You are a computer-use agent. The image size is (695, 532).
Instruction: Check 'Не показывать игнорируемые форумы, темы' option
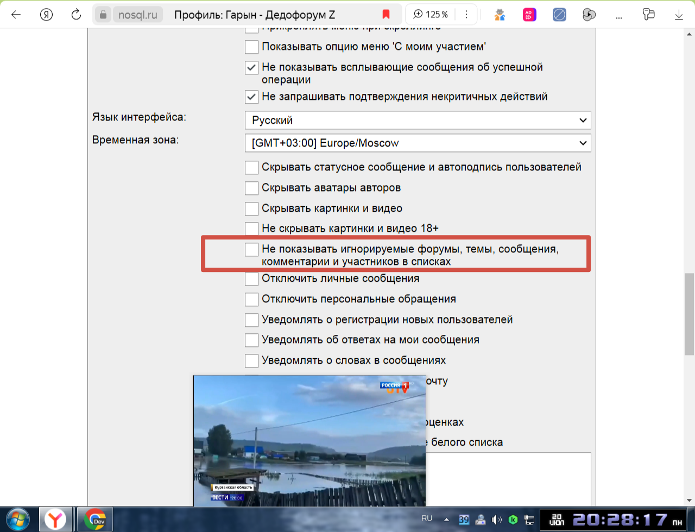[251, 249]
